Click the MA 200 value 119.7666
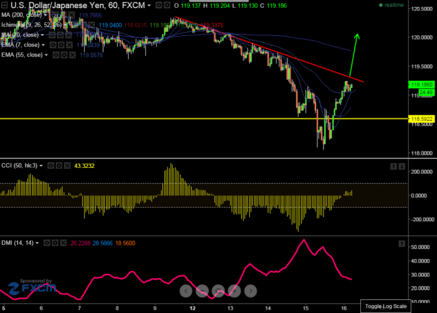Viewport: 437px width, 313px height. point(90,15)
